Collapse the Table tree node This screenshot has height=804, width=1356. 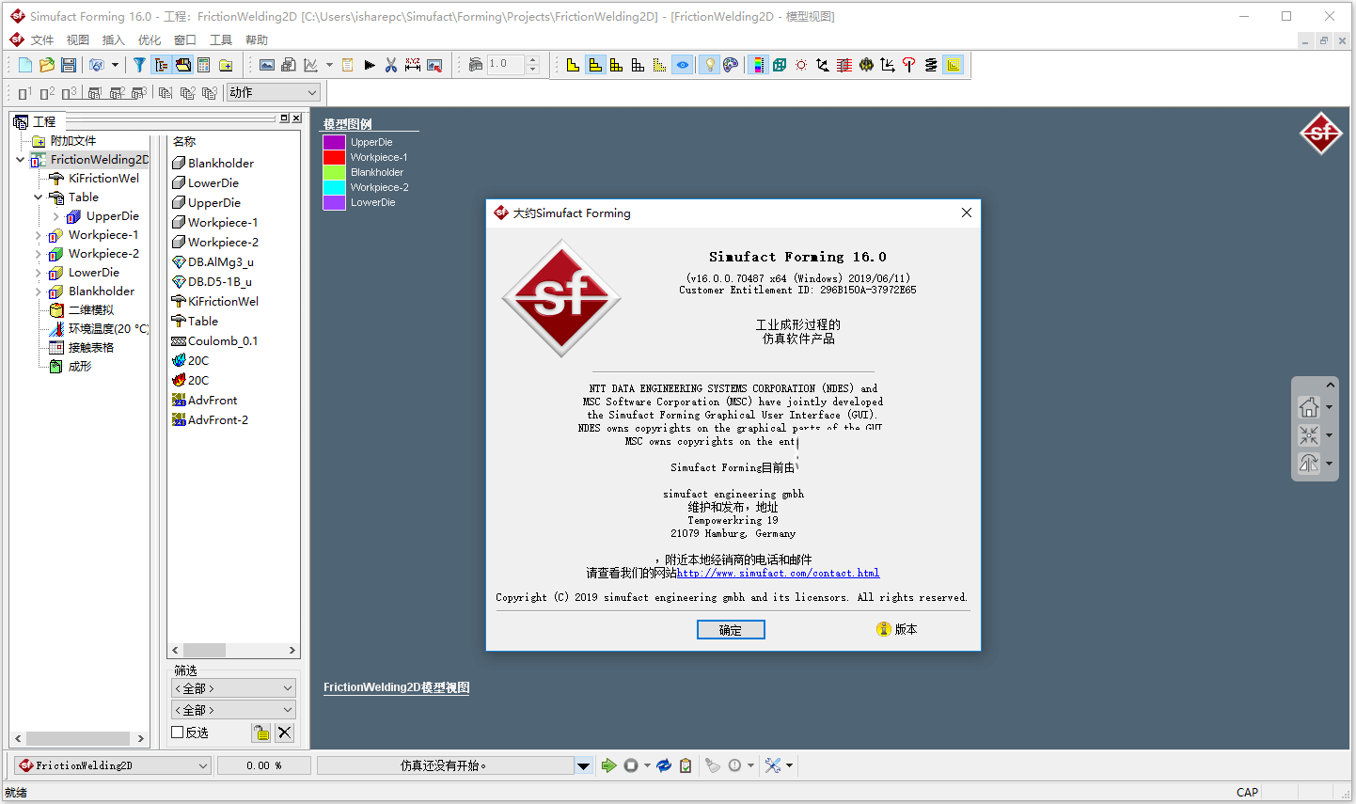point(38,197)
